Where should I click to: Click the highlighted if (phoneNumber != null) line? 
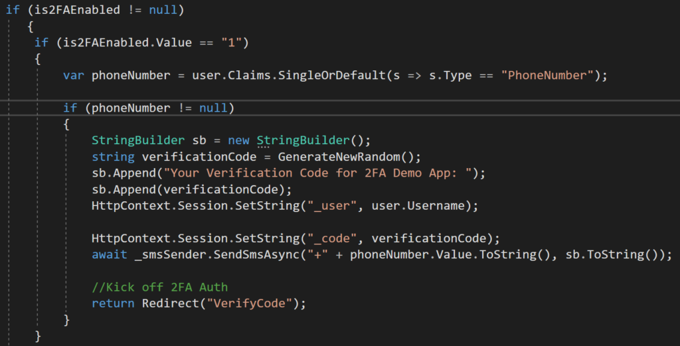pyautogui.click(x=340, y=108)
